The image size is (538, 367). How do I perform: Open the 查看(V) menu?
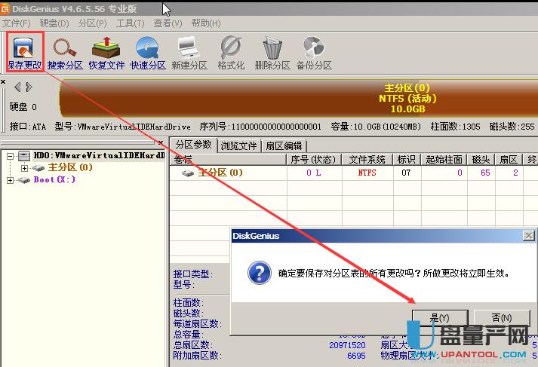tap(168, 23)
